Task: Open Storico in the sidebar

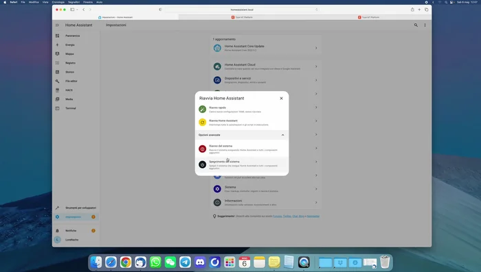Action: pos(76,72)
